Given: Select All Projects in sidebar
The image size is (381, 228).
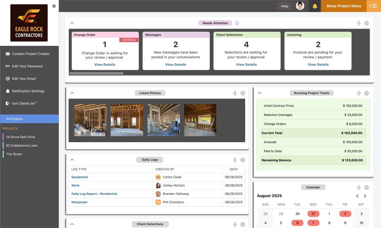Looking at the screenshot, I should (29, 119).
